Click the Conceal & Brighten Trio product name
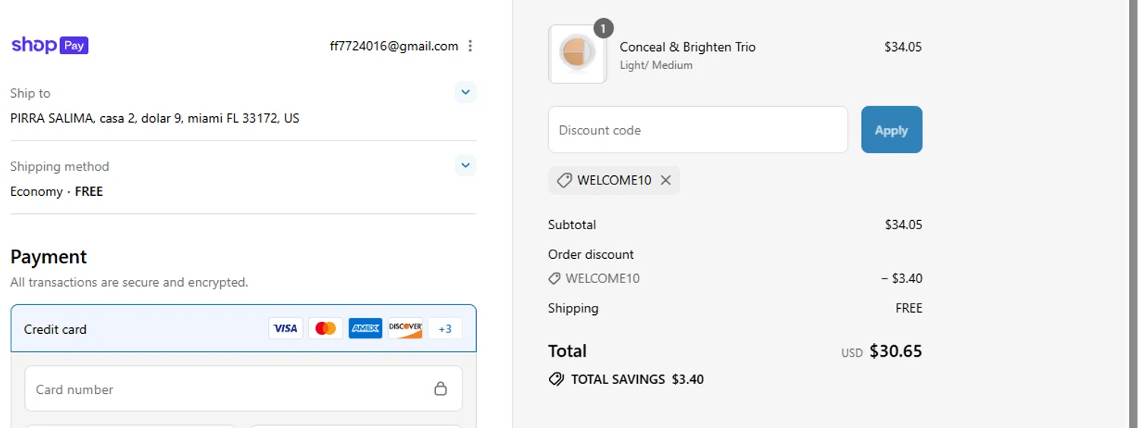The width and height of the screenshot is (1139, 428). tap(688, 47)
